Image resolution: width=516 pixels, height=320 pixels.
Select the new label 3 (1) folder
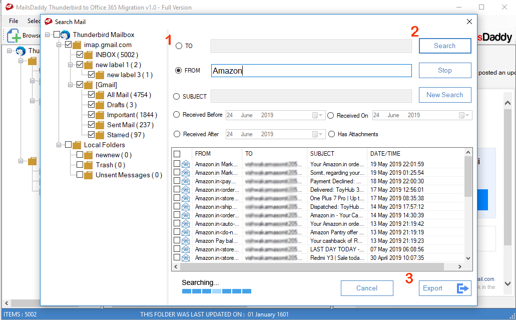[130, 75]
